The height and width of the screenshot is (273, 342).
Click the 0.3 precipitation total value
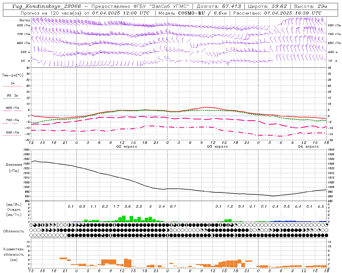tap(321, 206)
